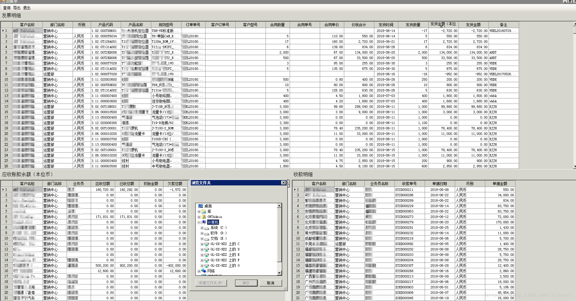
Task: Open the 查询 menu
Action: coord(7,8)
